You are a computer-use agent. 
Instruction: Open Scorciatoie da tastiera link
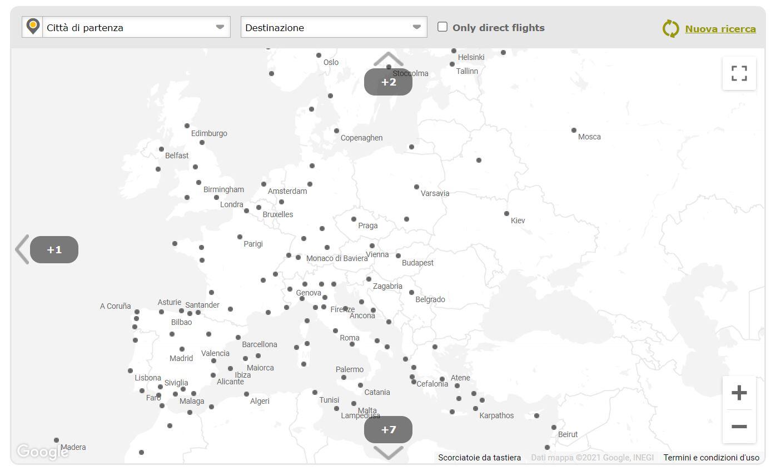479,458
